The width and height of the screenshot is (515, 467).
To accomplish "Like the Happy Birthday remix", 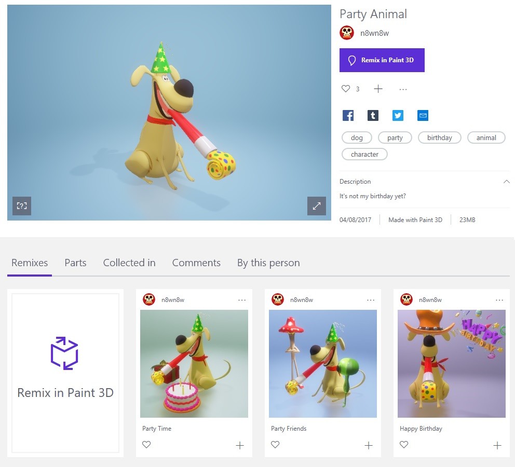I will (404, 445).
